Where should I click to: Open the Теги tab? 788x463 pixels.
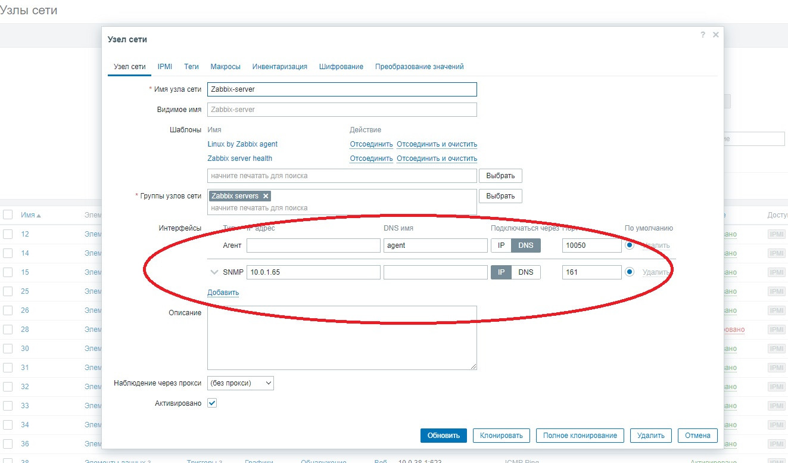point(191,67)
